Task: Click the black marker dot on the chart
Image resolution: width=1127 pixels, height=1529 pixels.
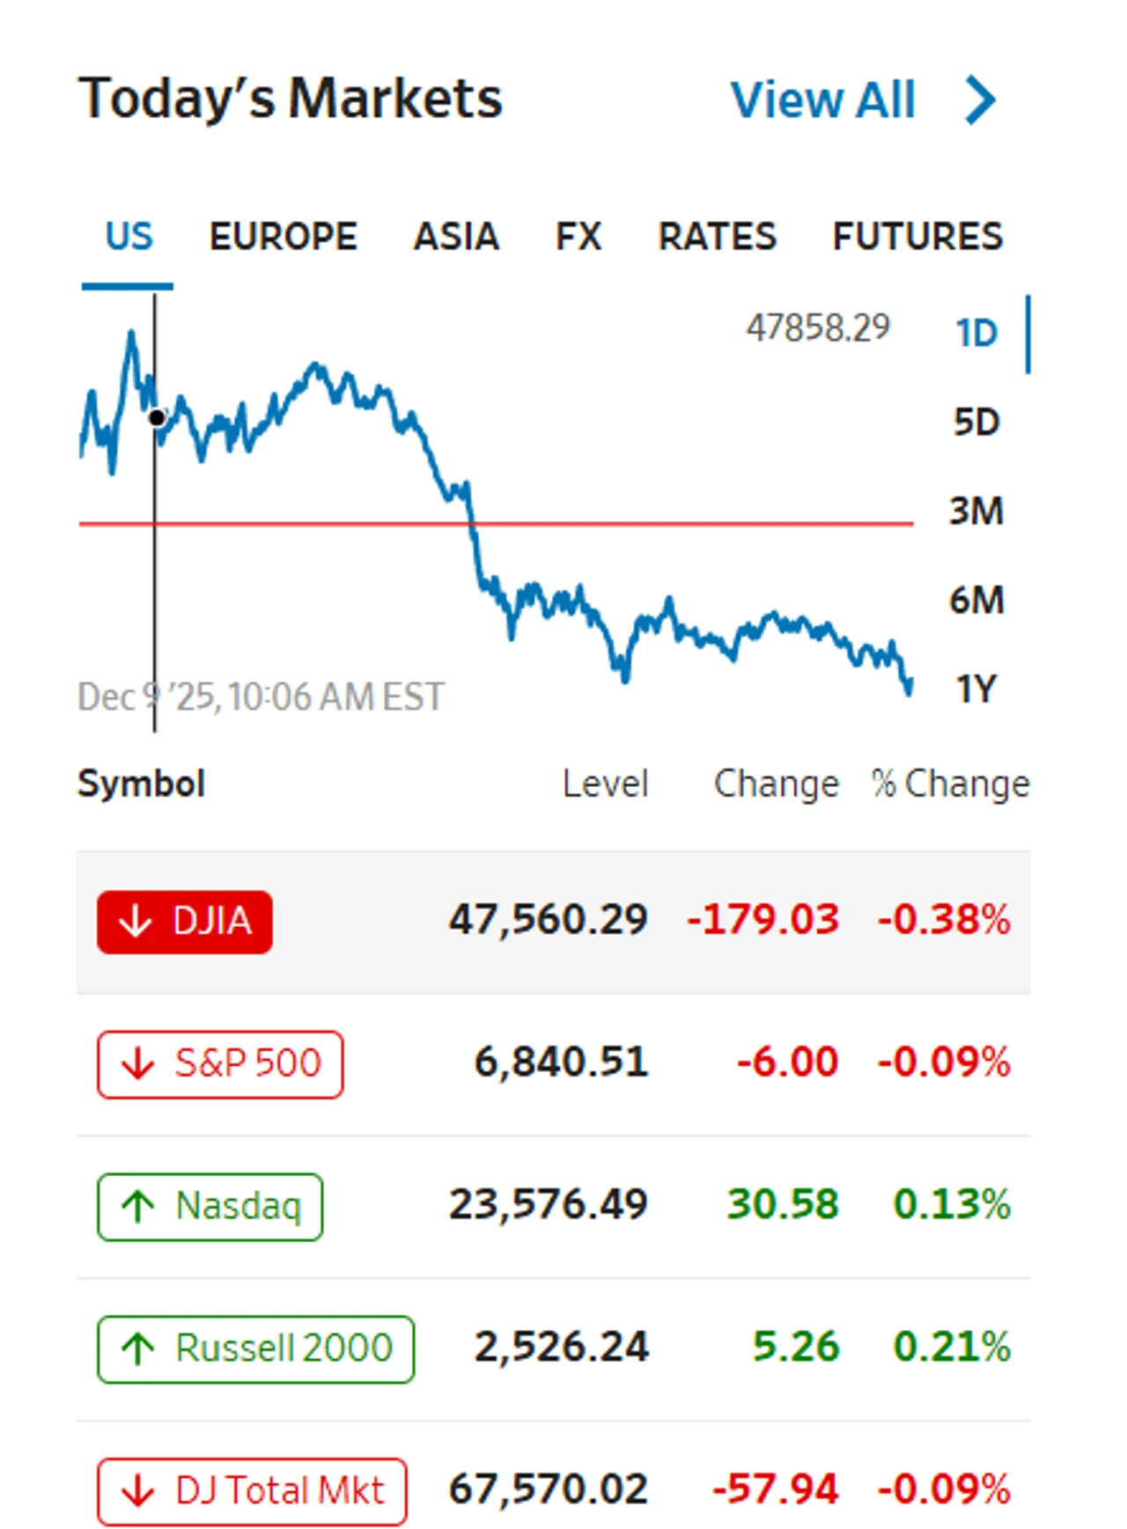Action: (x=157, y=418)
